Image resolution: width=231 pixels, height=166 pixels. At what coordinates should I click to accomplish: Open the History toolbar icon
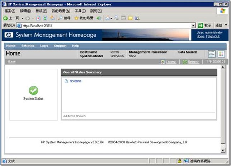[99, 18]
